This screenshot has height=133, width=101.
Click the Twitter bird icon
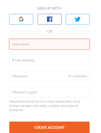coord(78,19)
